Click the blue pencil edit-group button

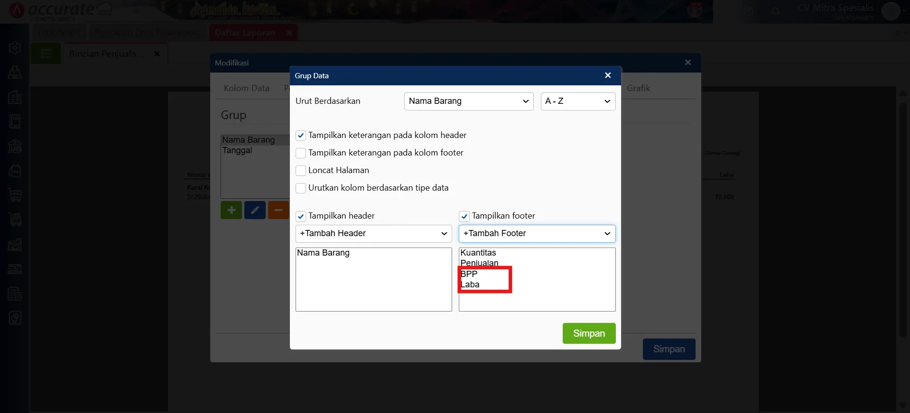(x=255, y=210)
